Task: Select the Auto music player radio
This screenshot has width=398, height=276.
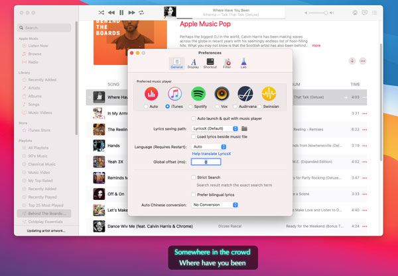Action: tap(146, 107)
